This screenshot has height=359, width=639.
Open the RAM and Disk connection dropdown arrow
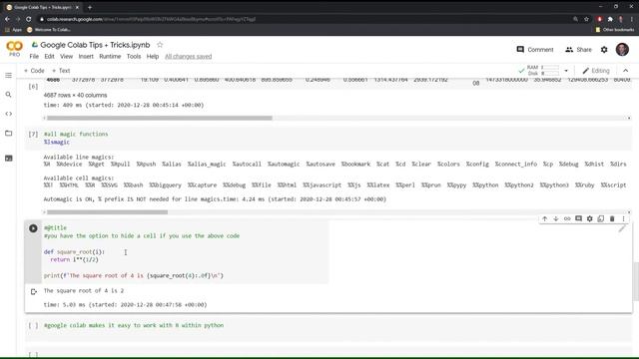tap(566, 71)
